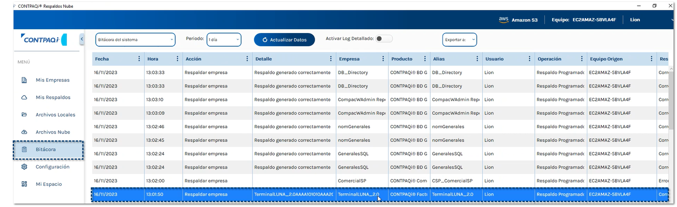
Task: Collapse the sidebar with chevron arrow
Action: pyautogui.click(x=82, y=39)
